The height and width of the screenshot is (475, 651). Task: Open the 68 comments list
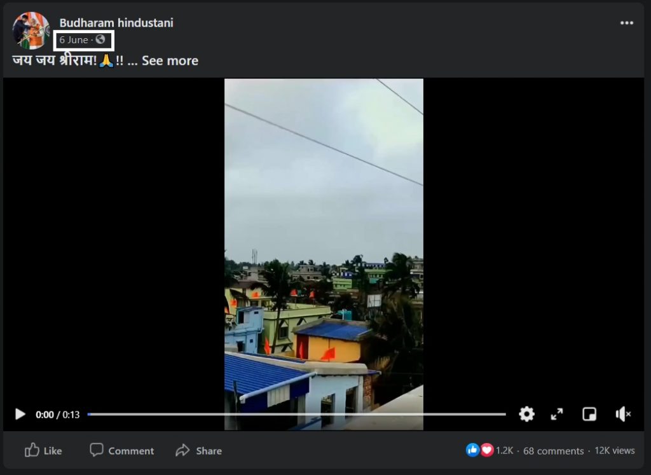[553, 451]
